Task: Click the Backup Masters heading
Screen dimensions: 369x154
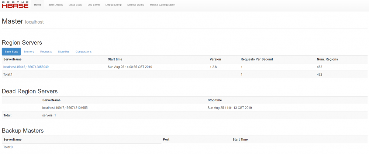Action: click(23, 130)
